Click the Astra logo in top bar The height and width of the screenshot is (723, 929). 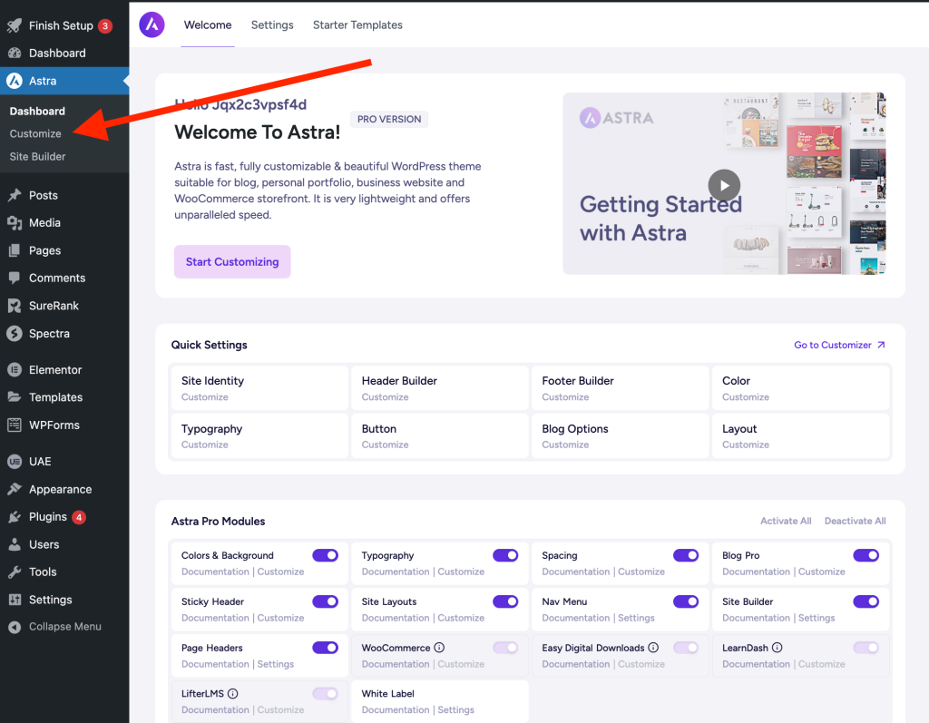[x=152, y=25]
